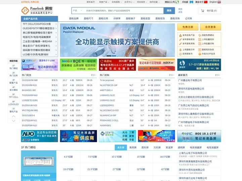Image resolution: width=242 pixels, height=181 pixels.
Task: Open the 面板尺寸 nav menu
Action: [88, 18]
